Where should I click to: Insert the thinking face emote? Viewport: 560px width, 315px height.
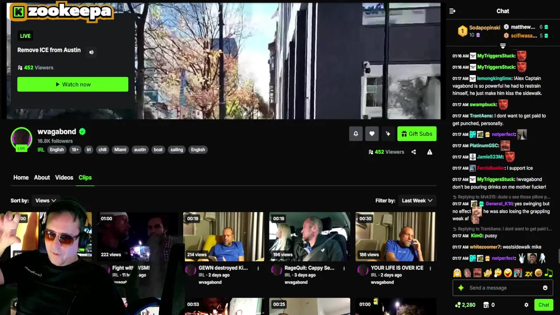tap(497, 273)
